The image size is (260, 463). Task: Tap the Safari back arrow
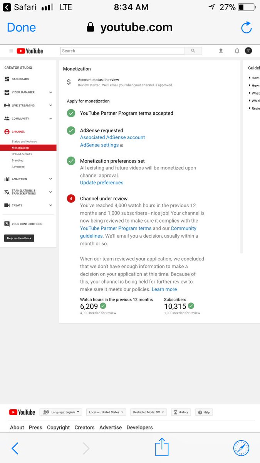coord(15,448)
